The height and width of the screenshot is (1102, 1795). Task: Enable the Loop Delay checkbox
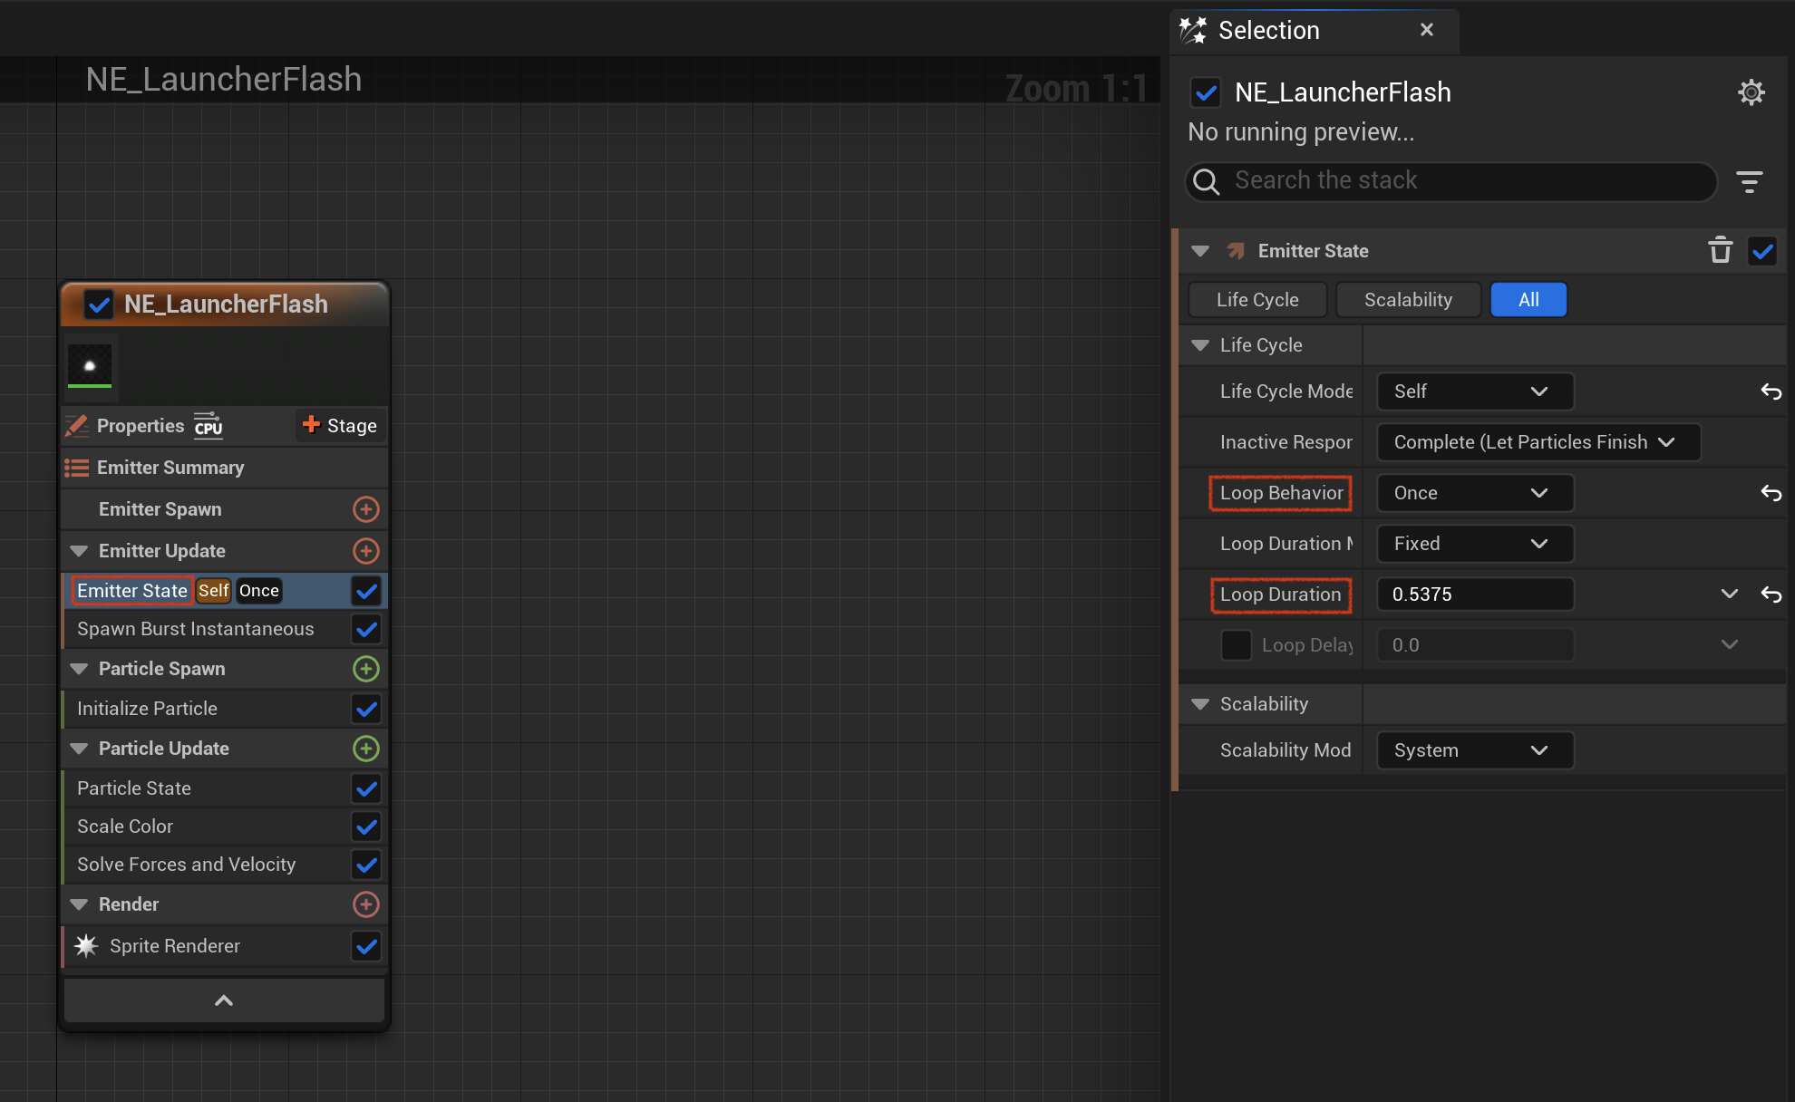1236,645
